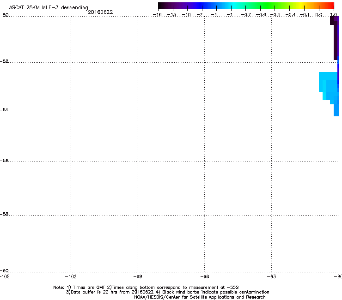Click the -1 label on the color scale
The image size is (342, 300).
point(229,15)
